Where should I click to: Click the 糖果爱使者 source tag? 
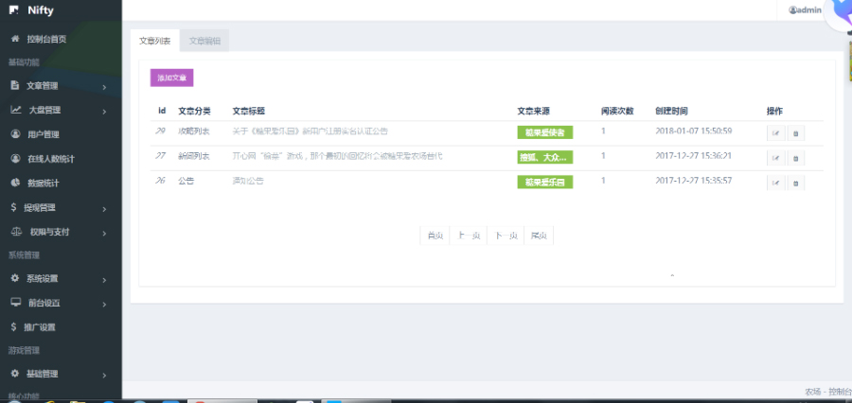point(545,132)
